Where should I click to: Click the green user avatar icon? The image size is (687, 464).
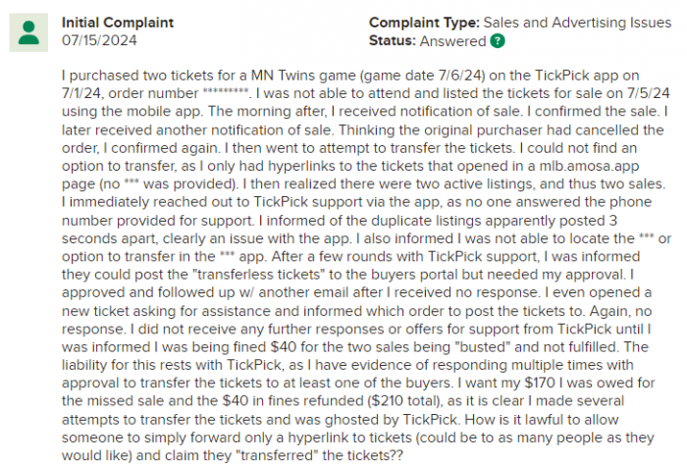click(x=28, y=32)
